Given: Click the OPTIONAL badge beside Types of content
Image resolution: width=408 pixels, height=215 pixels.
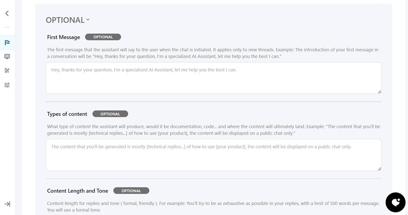Looking at the screenshot, I should (x=110, y=114).
